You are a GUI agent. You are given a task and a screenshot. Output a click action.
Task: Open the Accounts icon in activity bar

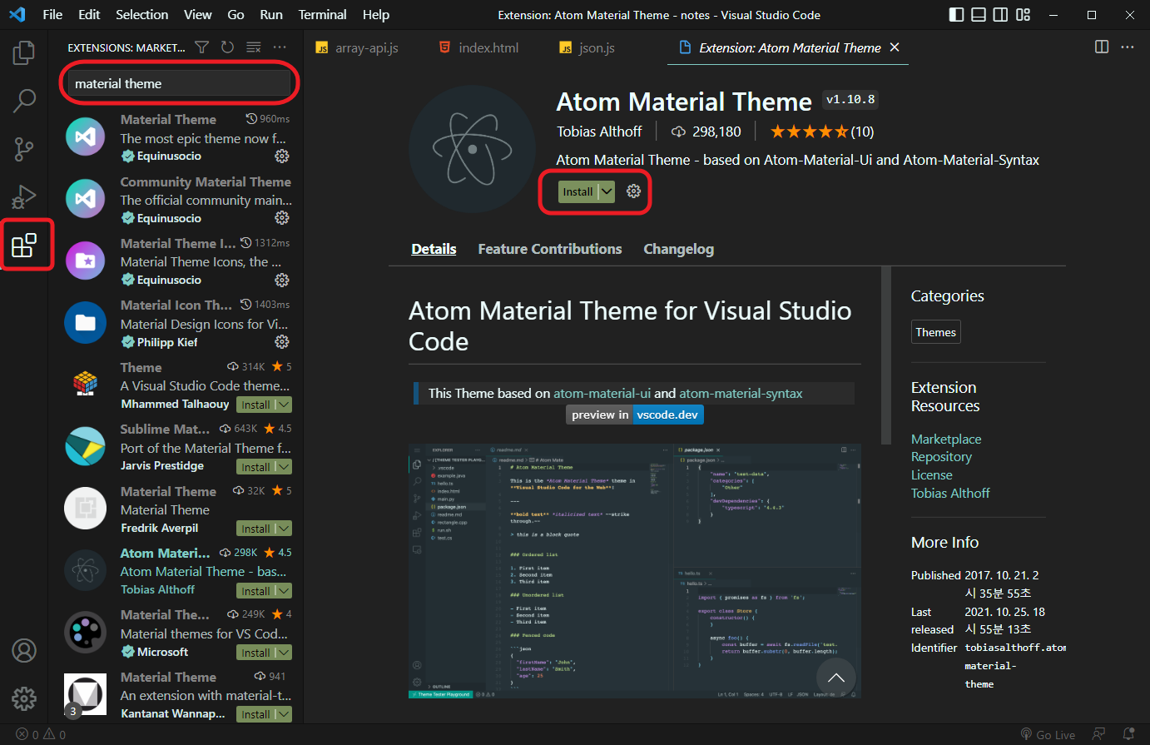pyautogui.click(x=24, y=650)
